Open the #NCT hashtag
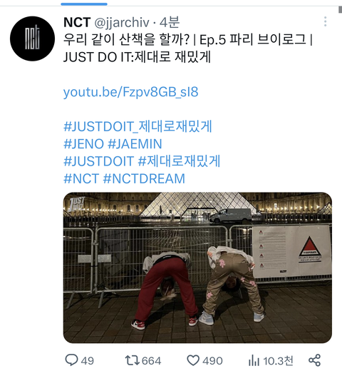This screenshot has width=342, height=371. (81, 178)
